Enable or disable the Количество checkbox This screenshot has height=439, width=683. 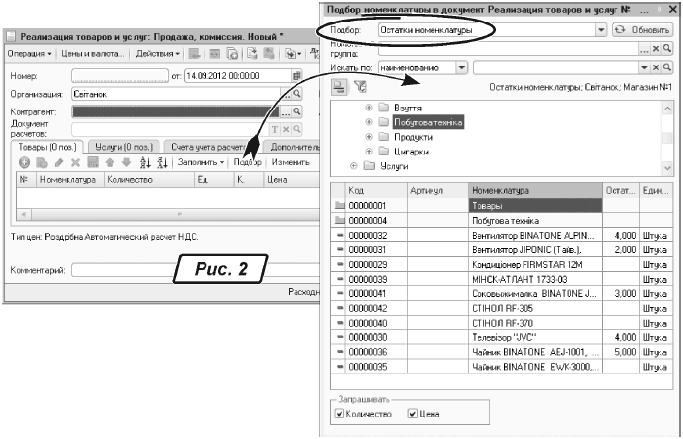tap(339, 414)
